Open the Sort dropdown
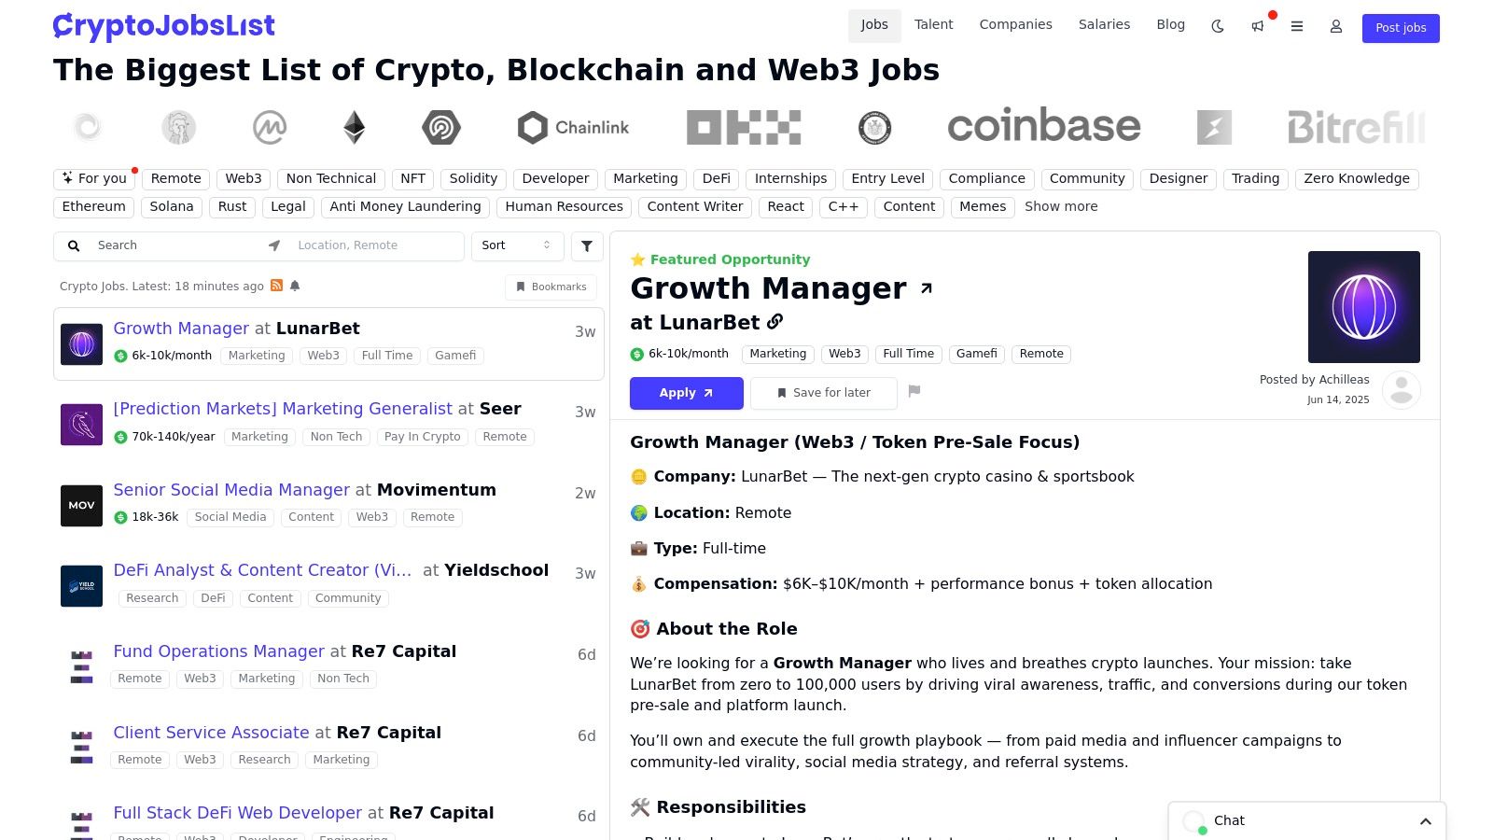Image resolution: width=1493 pixels, height=840 pixels. [x=515, y=245]
